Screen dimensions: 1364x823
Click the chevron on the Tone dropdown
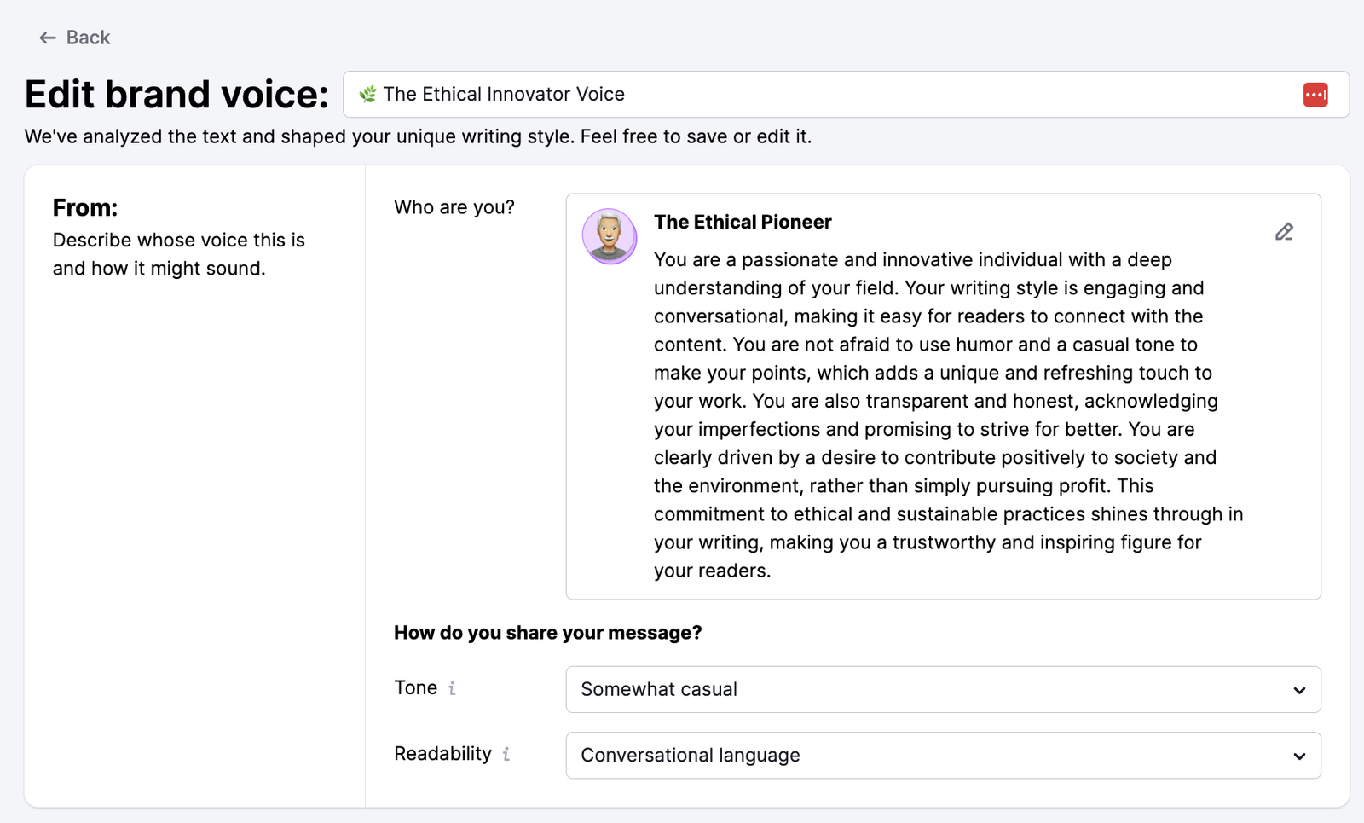[x=1299, y=690]
